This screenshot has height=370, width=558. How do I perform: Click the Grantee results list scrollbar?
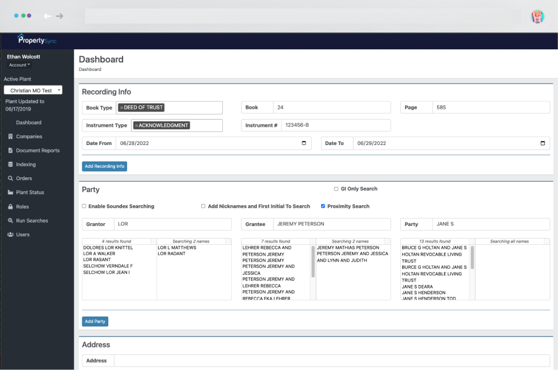coord(313,261)
